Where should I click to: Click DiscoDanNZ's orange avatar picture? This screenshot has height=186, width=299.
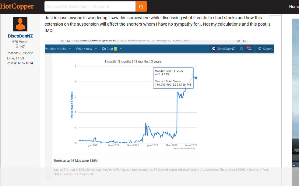click(x=20, y=24)
